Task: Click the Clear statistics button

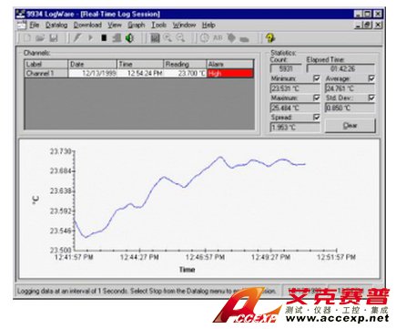Action: pyautogui.click(x=350, y=126)
